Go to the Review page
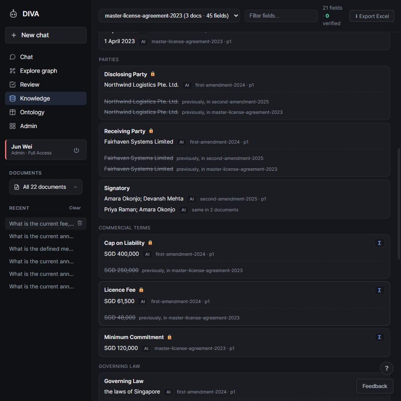401x401 pixels. (46, 85)
